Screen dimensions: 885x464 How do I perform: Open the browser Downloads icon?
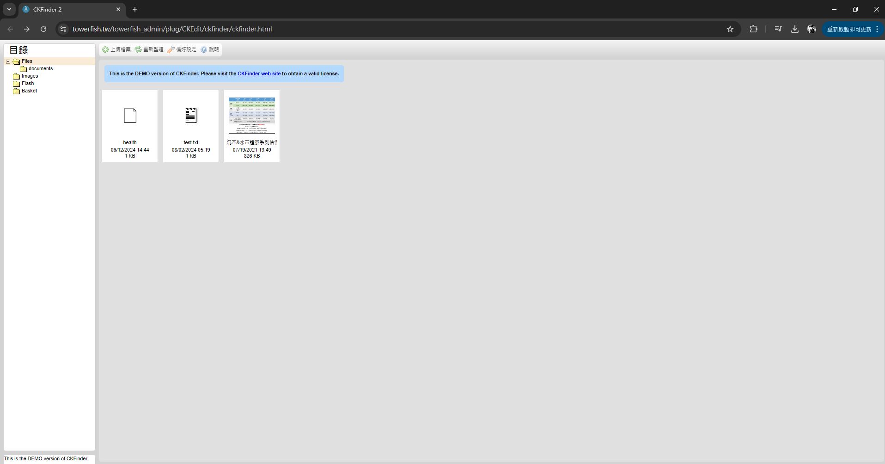(795, 29)
